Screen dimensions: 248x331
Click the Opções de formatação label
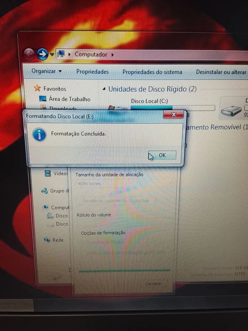pyautogui.click(x=103, y=233)
